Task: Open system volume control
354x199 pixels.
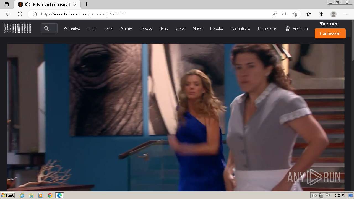Action: coord(314,195)
